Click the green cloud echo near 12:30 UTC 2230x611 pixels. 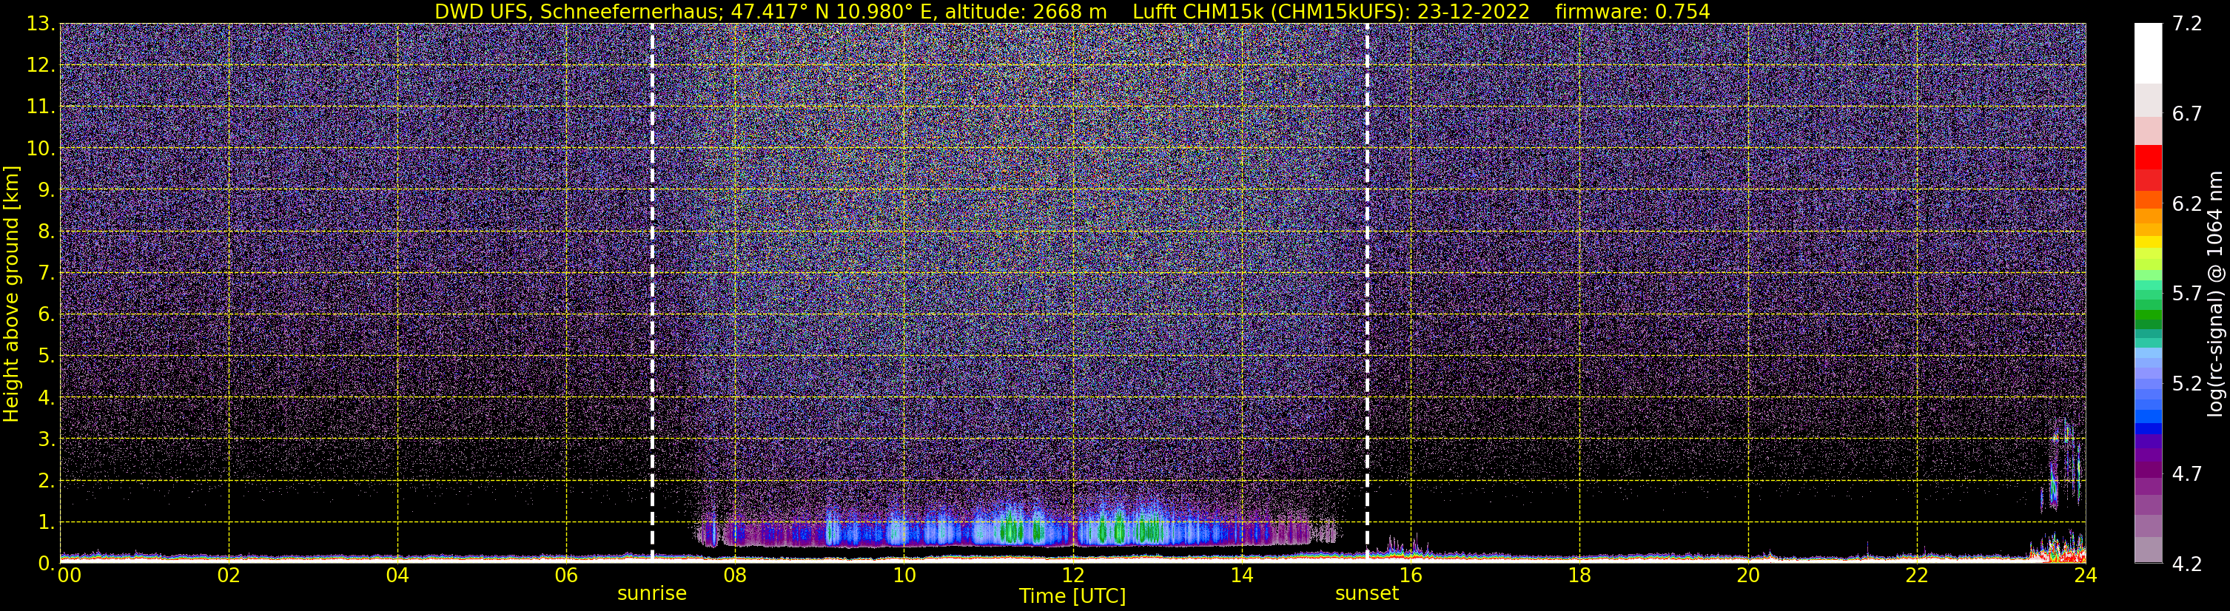1119,528
